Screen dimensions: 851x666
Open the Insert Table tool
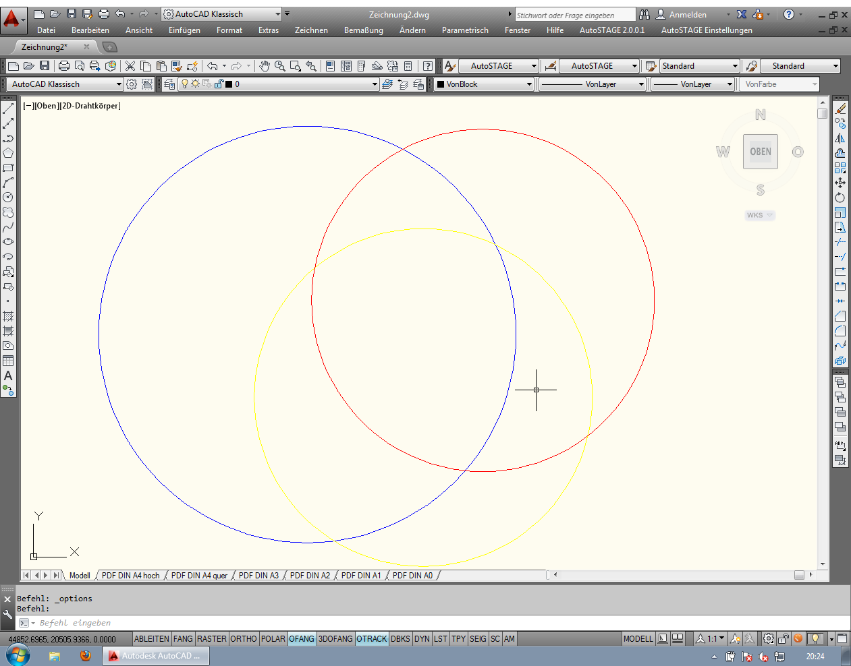(x=8, y=361)
